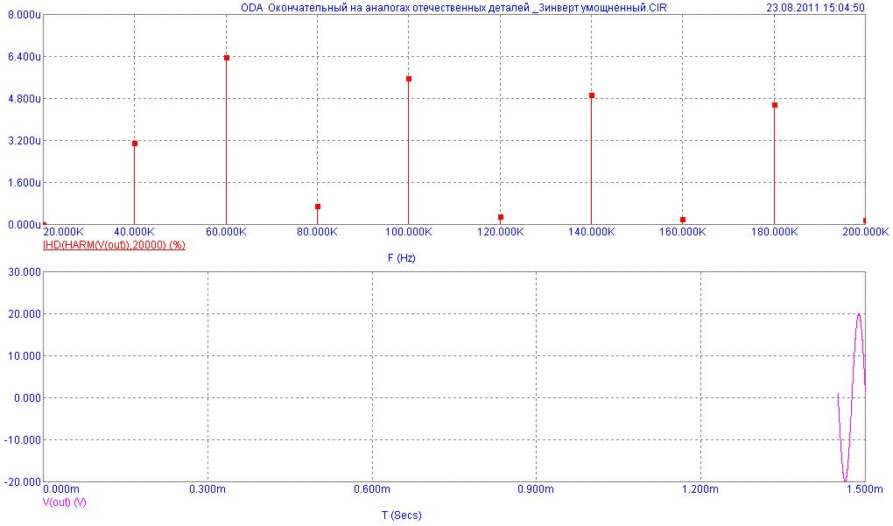Select the 40.000K frequency axis label
This screenshot has width=893, height=526.
[x=135, y=232]
